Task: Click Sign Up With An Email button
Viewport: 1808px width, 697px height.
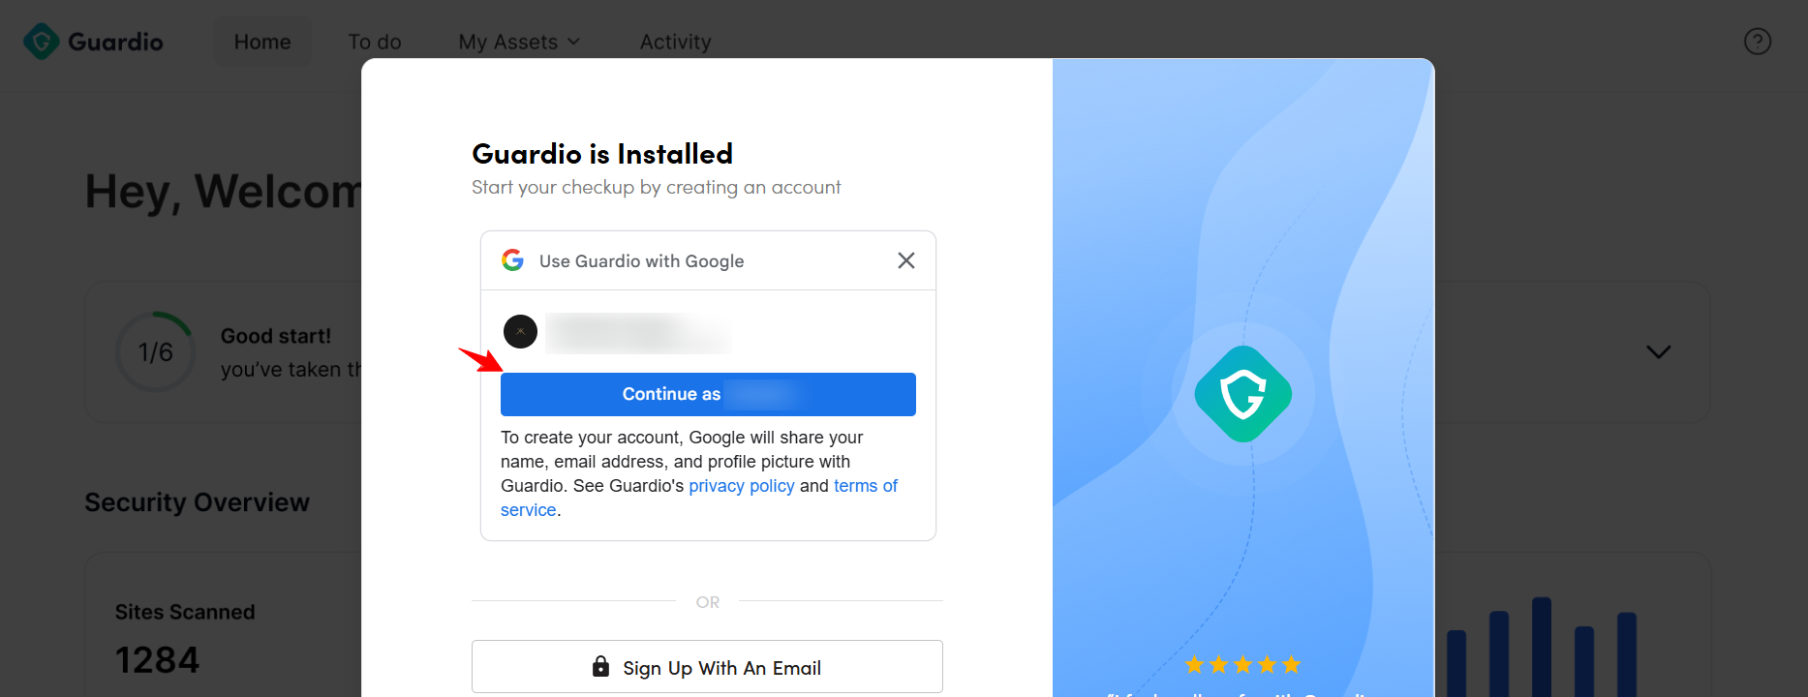Action: pyautogui.click(x=707, y=667)
